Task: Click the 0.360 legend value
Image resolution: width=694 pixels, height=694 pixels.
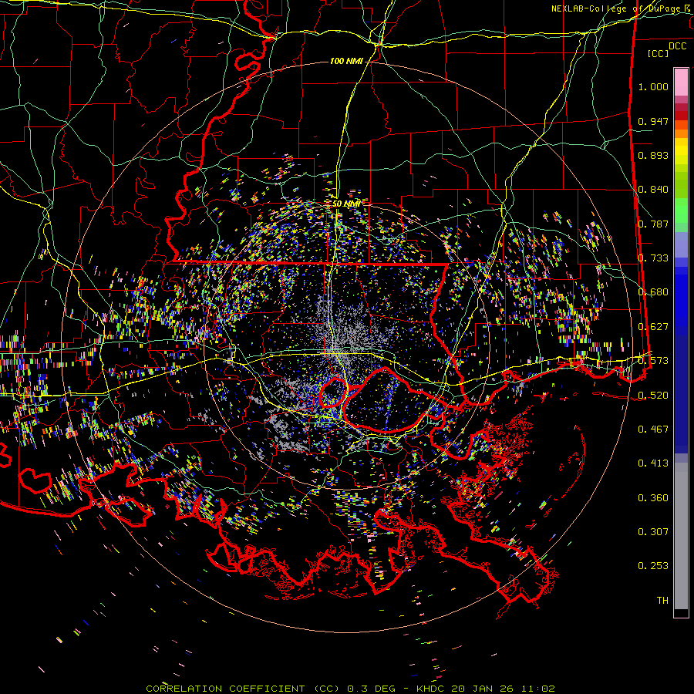Action: point(653,498)
